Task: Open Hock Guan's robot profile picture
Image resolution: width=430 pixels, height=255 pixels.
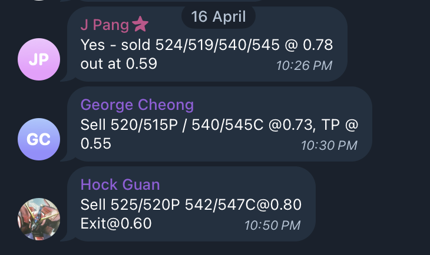Action: (x=39, y=219)
